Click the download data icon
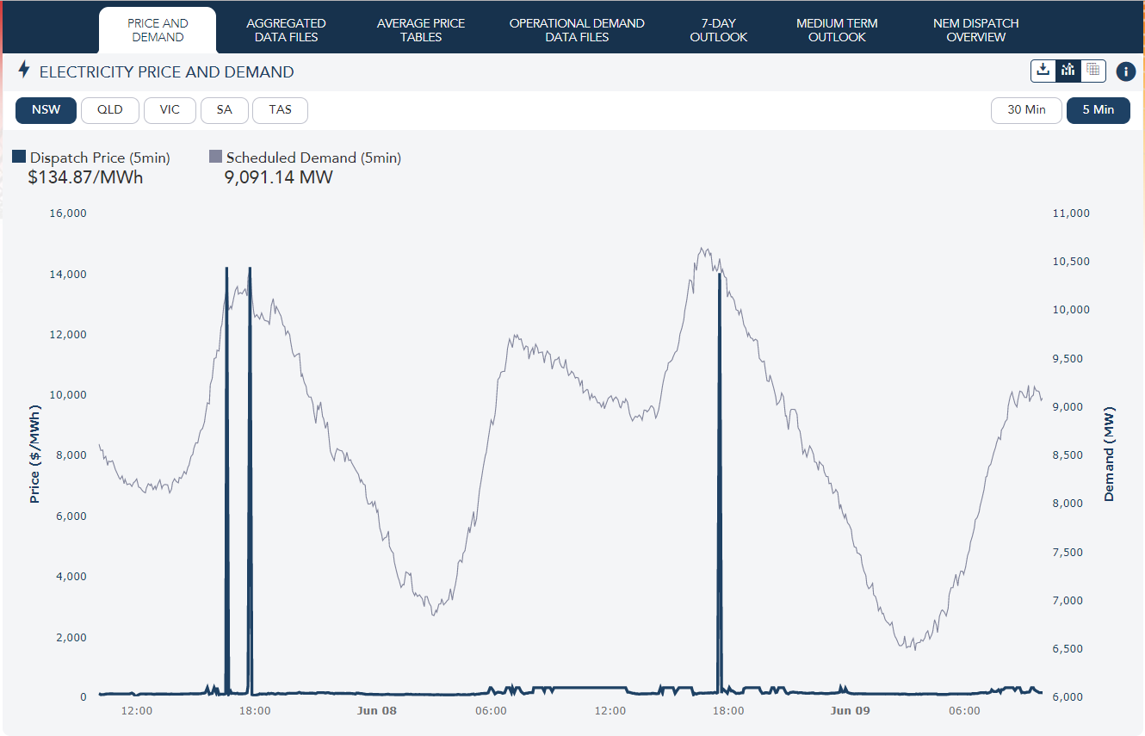Viewport: 1145px width, 736px height. coord(1043,71)
